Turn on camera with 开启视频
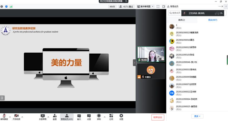 coord(17,116)
